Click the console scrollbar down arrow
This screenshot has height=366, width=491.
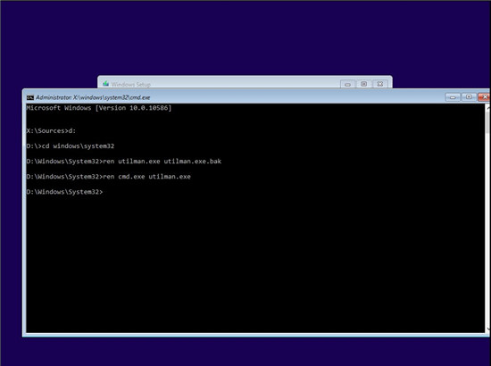(487, 329)
